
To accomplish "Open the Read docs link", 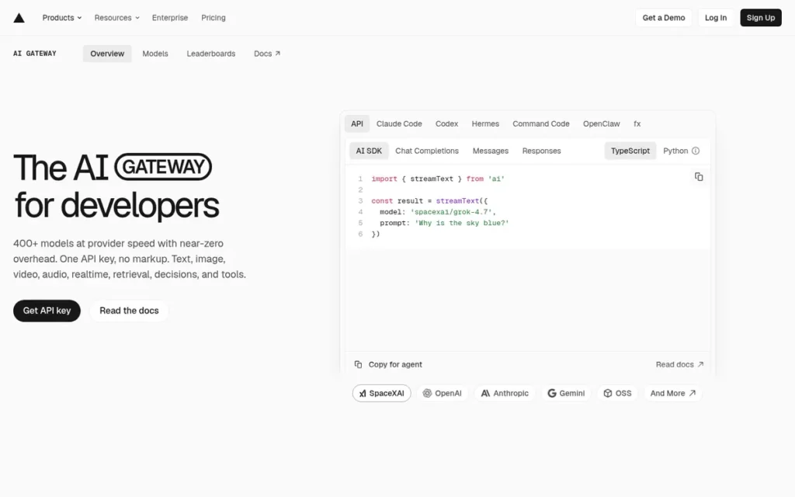I will pyautogui.click(x=679, y=364).
